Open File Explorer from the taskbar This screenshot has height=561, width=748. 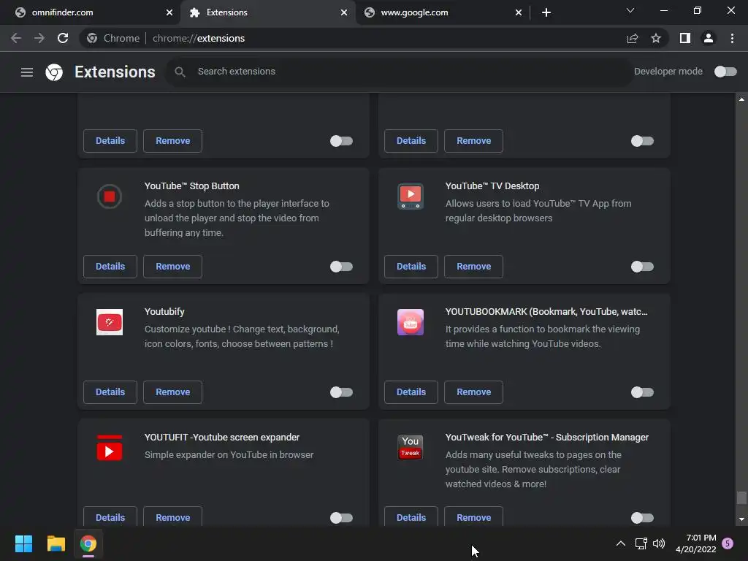click(x=56, y=543)
